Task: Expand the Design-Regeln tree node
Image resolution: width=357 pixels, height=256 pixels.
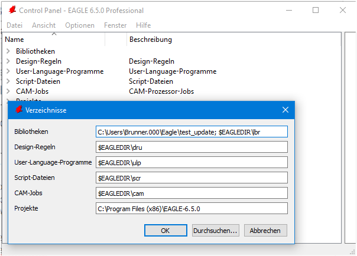Action: 8,61
